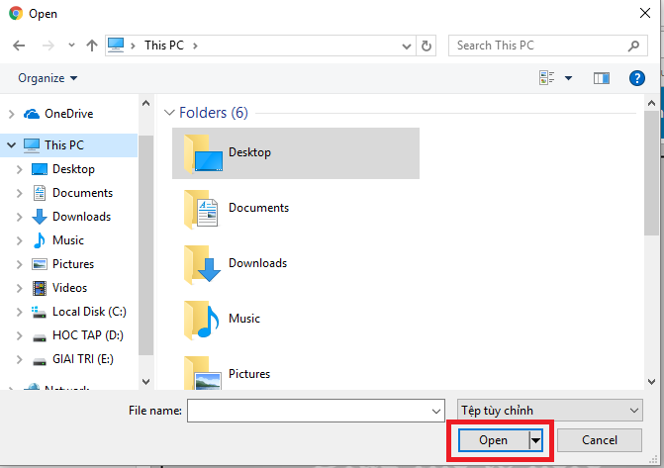The image size is (664, 468).
Task: Open Help with the question mark icon
Action: [637, 78]
